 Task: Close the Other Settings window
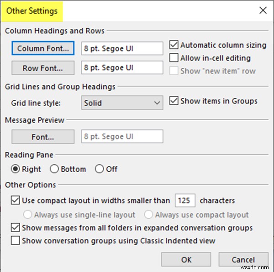pos(263,10)
